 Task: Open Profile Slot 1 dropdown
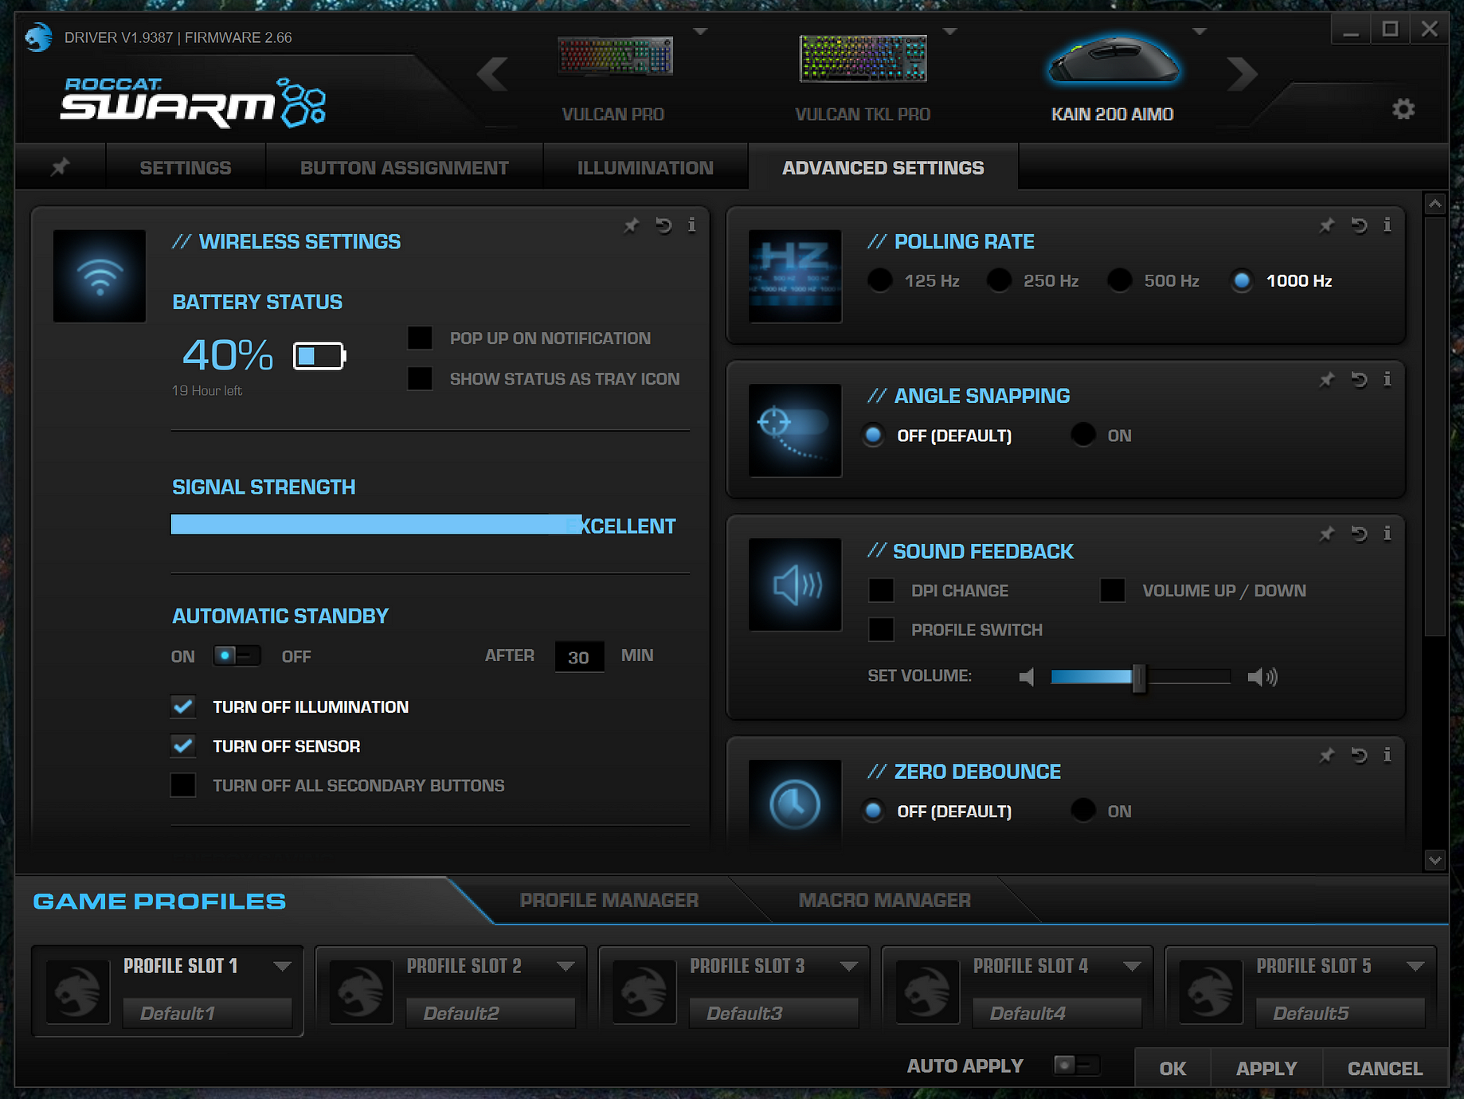282,966
